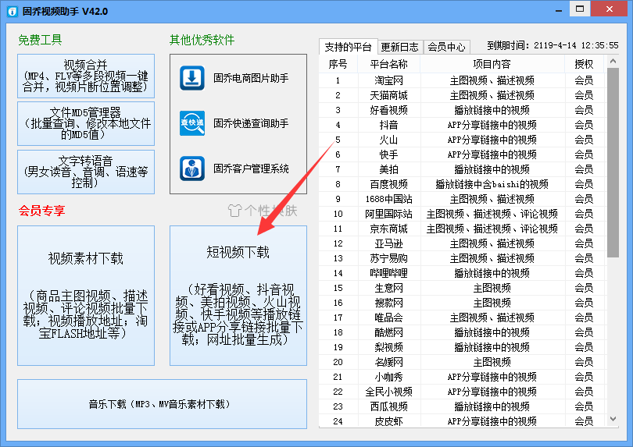The image size is (633, 447).
Task: Select the 小咖秀 row
Action: (x=463, y=377)
